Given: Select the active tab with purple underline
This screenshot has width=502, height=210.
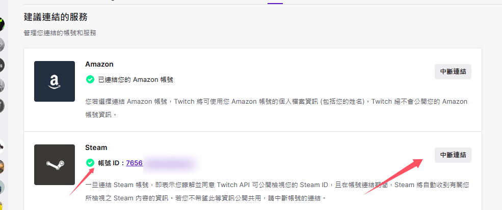Looking at the screenshot, I should pos(275,2).
